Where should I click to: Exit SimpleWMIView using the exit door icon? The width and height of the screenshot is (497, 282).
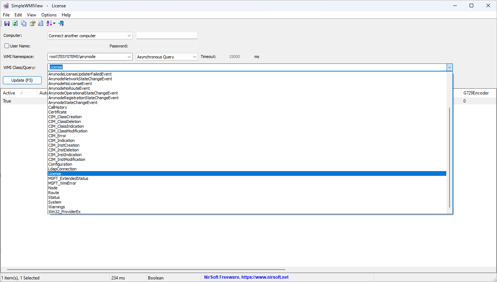pyautogui.click(x=61, y=23)
